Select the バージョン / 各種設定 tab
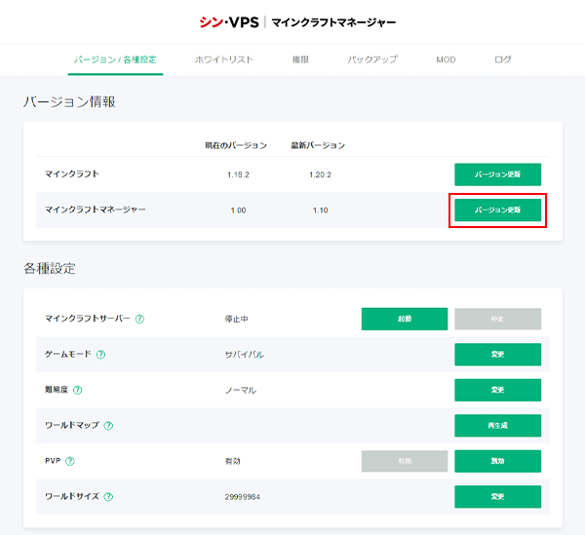Image resolution: width=585 pixels, height=535 pixels. click(115, 59)
